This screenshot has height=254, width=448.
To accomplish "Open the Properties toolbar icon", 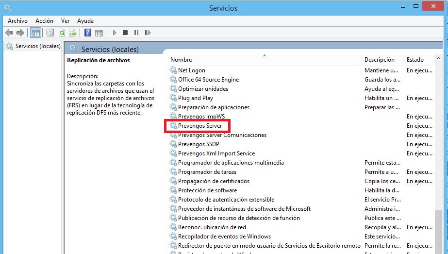I will [50, 33].
